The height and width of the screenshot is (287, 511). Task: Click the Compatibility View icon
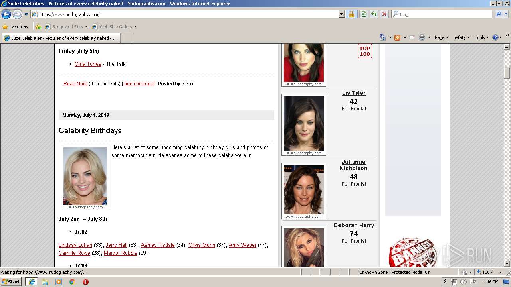[364, 14]
